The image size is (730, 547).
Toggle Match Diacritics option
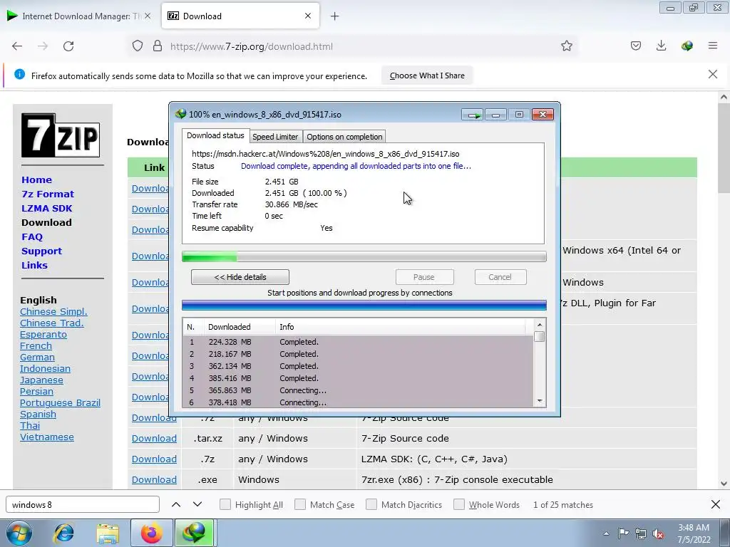[371, 504]
